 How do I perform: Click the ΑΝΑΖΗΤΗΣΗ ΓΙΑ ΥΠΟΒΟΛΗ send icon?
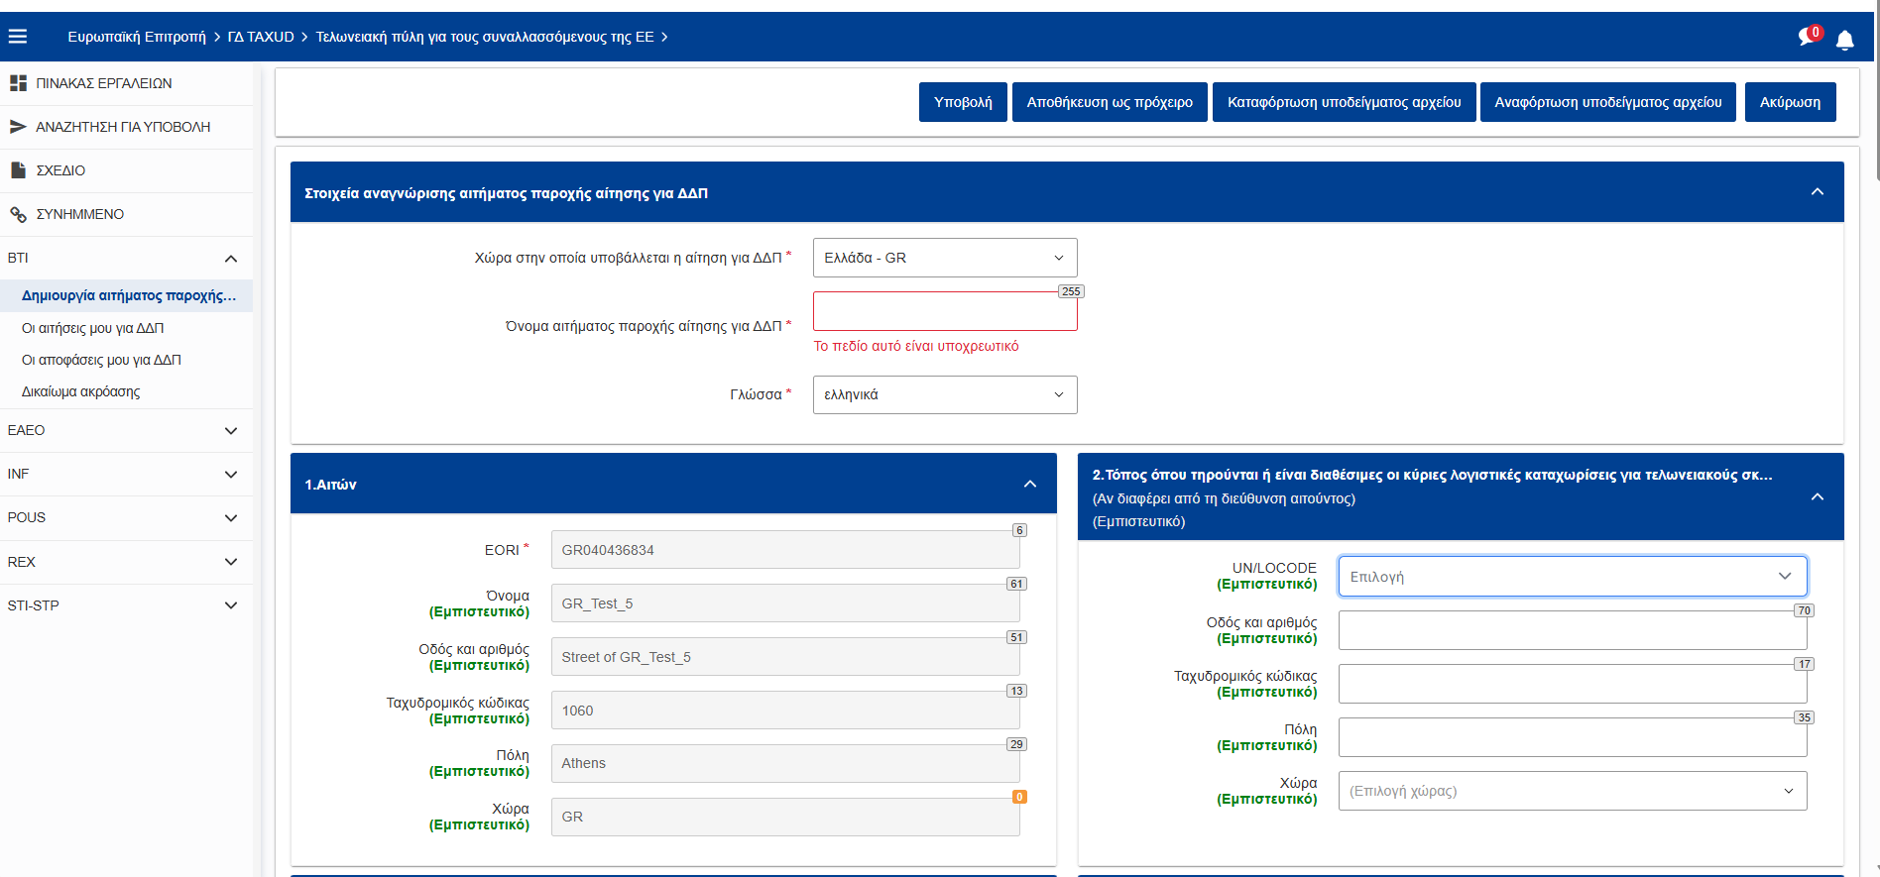pyautogui.click(x=18, y=127)
